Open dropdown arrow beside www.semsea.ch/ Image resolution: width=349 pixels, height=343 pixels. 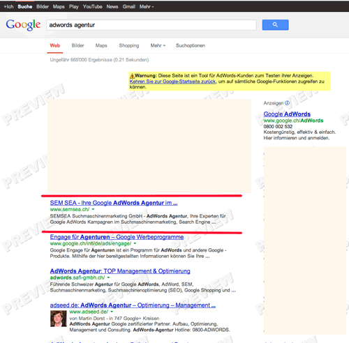pos(93,209)
